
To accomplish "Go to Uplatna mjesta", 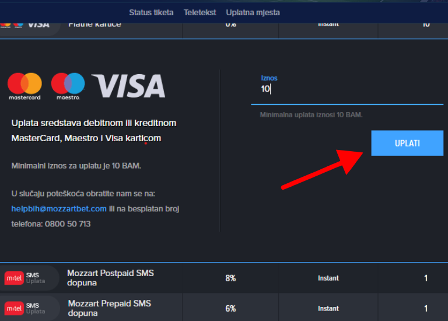I will coord(253,12).
